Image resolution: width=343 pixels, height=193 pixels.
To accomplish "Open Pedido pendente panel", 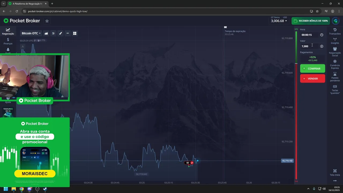I will (x=335, y=77).
